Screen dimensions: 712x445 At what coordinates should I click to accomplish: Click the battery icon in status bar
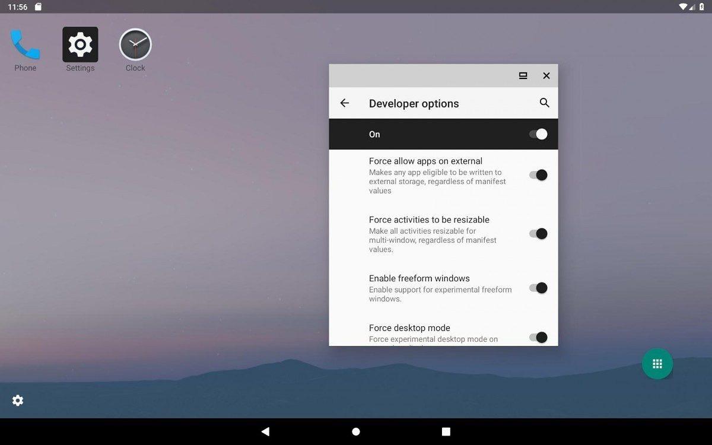click(x=702, y=7)
